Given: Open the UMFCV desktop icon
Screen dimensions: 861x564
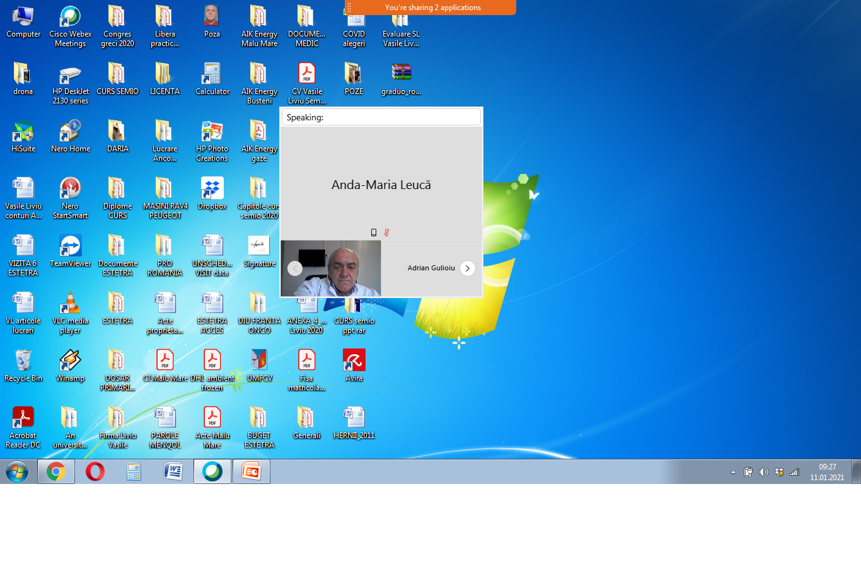Looking at the screenshot, I should pyautogui.click(x=259, y=365).
